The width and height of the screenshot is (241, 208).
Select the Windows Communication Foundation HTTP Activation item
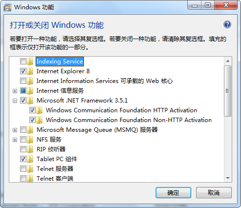coord(121,110)
